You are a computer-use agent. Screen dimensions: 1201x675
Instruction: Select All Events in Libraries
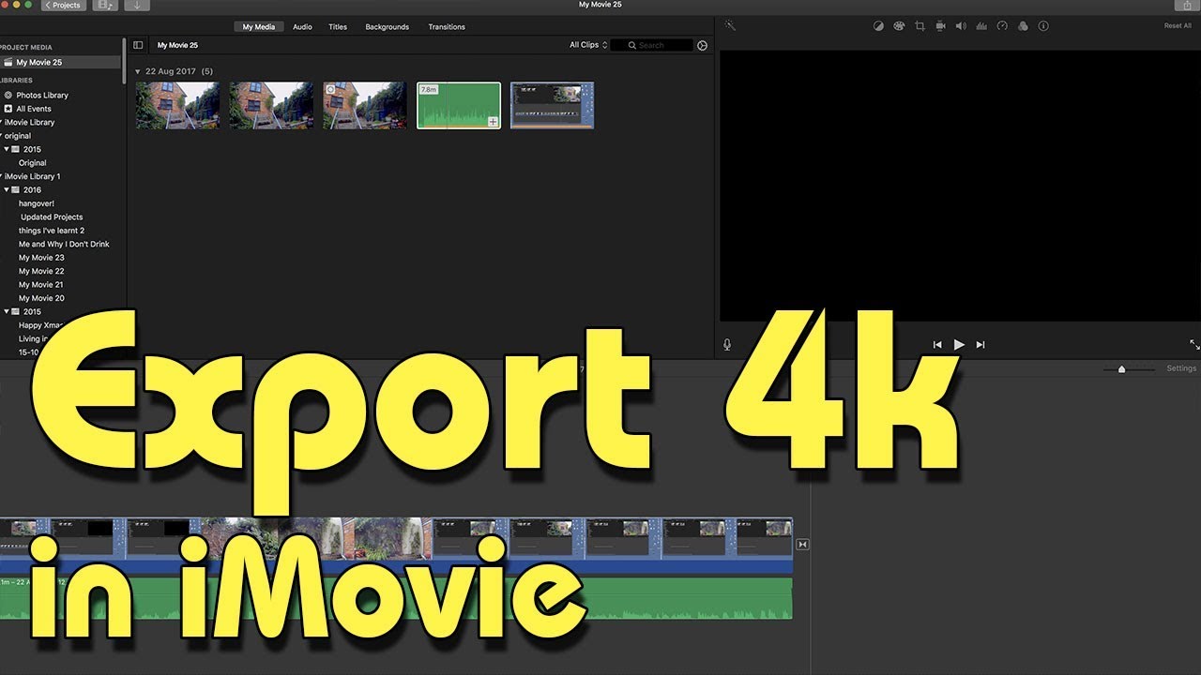point(34,109)
